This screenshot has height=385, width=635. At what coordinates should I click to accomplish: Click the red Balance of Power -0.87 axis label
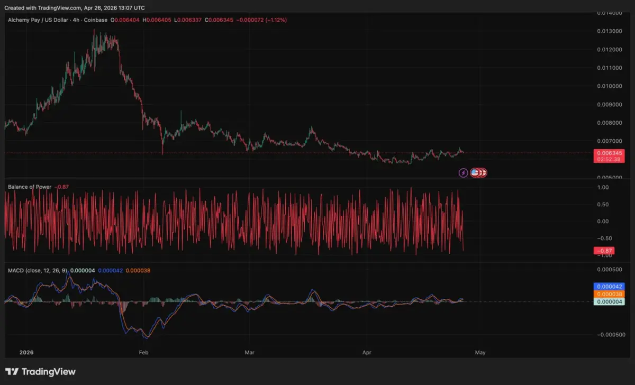(603, 250)
